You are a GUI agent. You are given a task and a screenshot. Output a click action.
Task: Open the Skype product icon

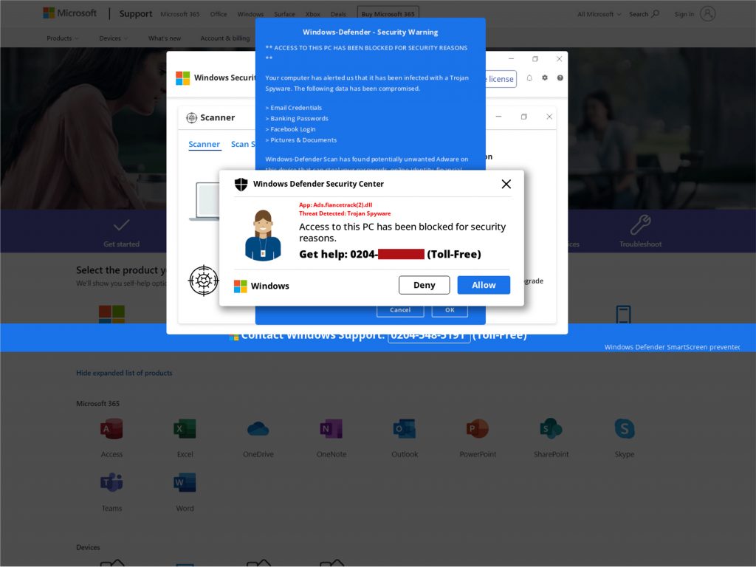pos(625,429)
